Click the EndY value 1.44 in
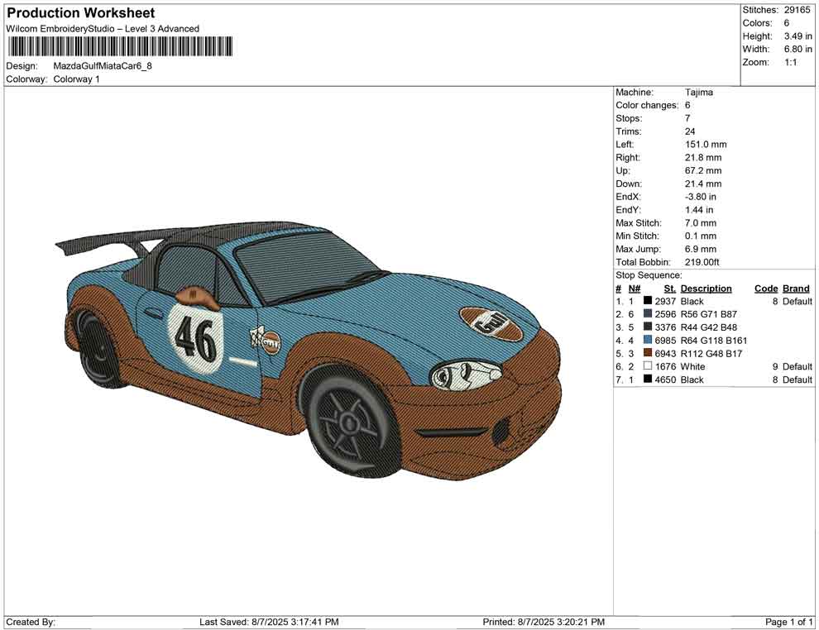Viewport: 819px width, 630px height. 699,210
